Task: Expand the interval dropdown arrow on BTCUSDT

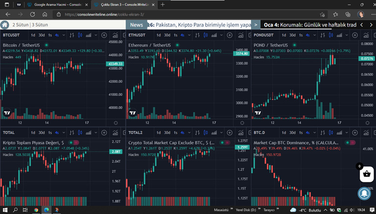Action: click(63, 35)
